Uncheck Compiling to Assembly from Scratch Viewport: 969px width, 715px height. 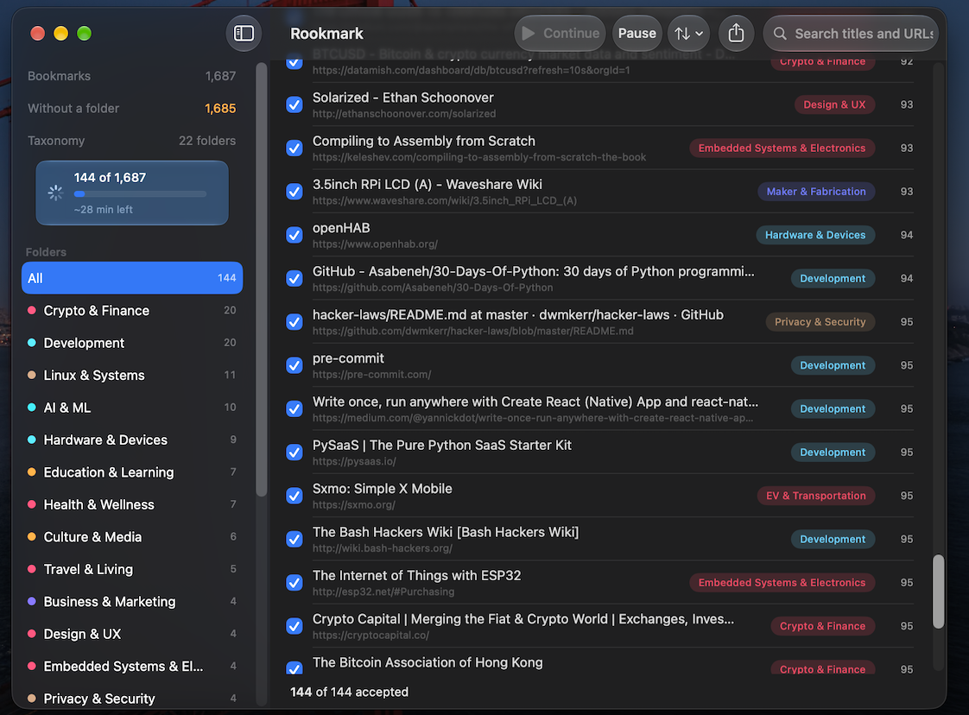click(294, 149)
